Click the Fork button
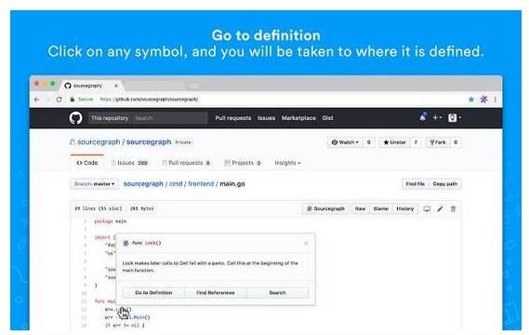 click(x=438, y=142)
